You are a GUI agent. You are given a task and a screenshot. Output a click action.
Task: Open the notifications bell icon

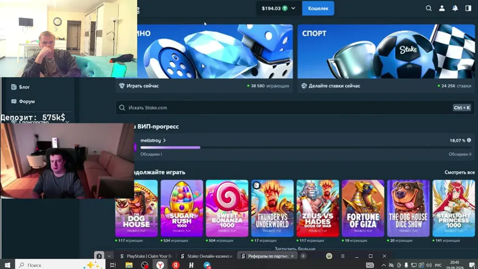(x=455, y=8)
